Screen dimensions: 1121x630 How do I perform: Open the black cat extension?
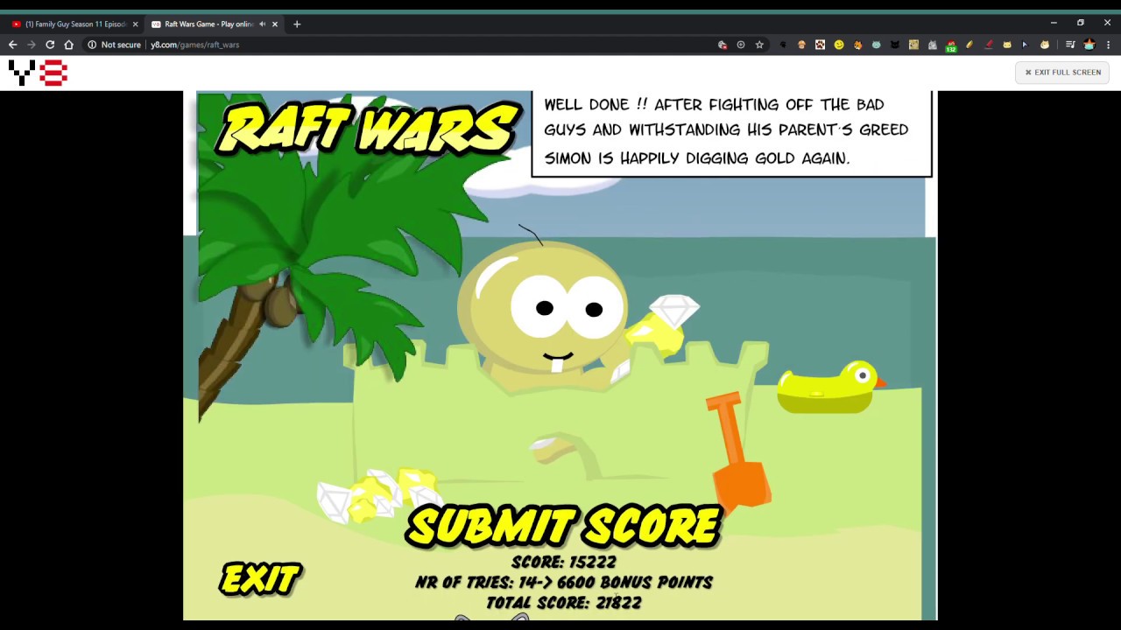click(x=895, y=45)
